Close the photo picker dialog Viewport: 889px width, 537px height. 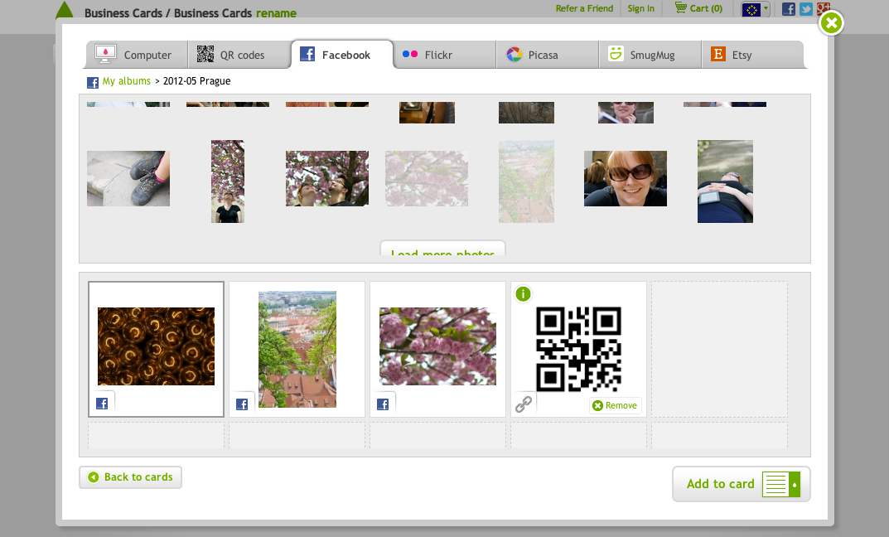point(831,22)
